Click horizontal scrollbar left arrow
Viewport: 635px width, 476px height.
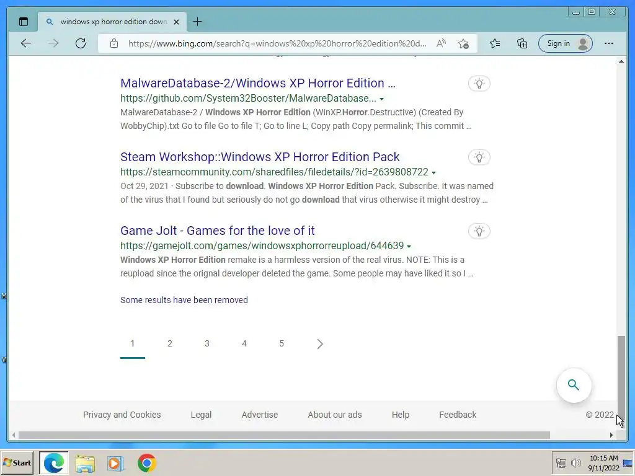pyautogui.click(x=14, y=435)
